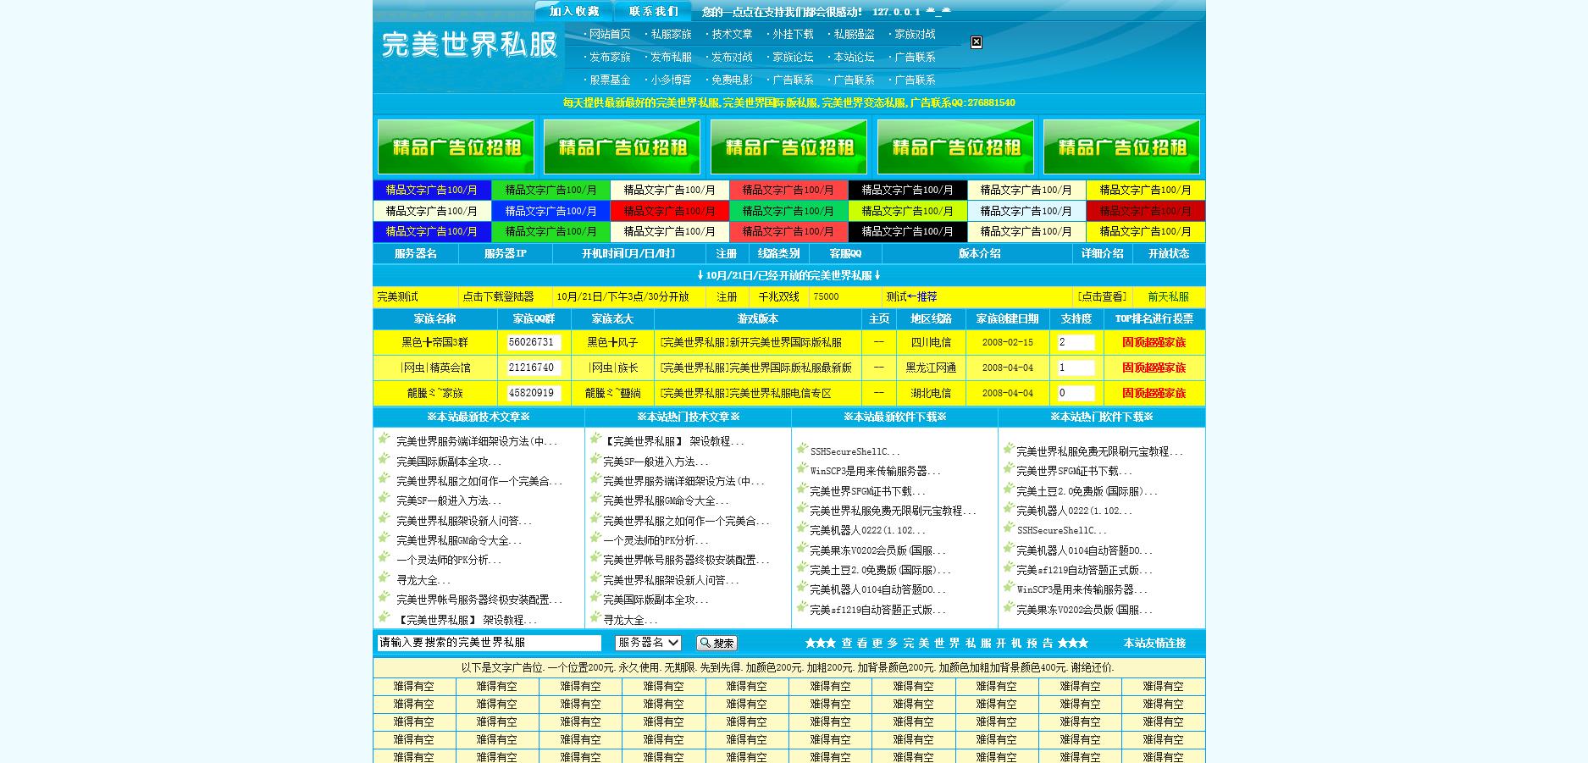Viewport: 1588px width, 763px height.
Task: Click the QQ group field showing 56026731
Action: coord(534,343)
